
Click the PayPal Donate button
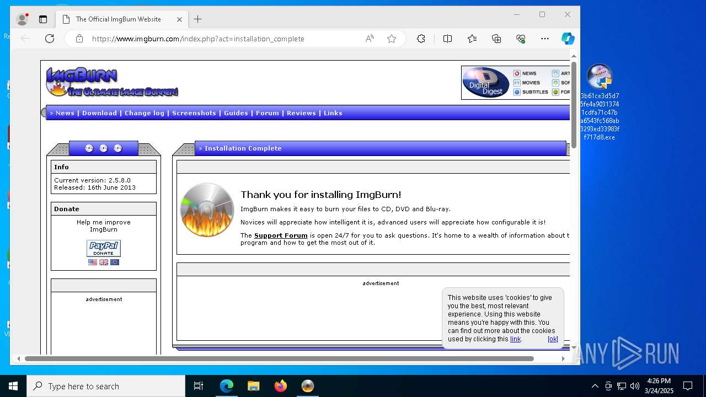[x=104, y=248]
